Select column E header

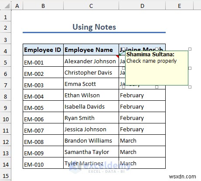[x=180, y=6]
